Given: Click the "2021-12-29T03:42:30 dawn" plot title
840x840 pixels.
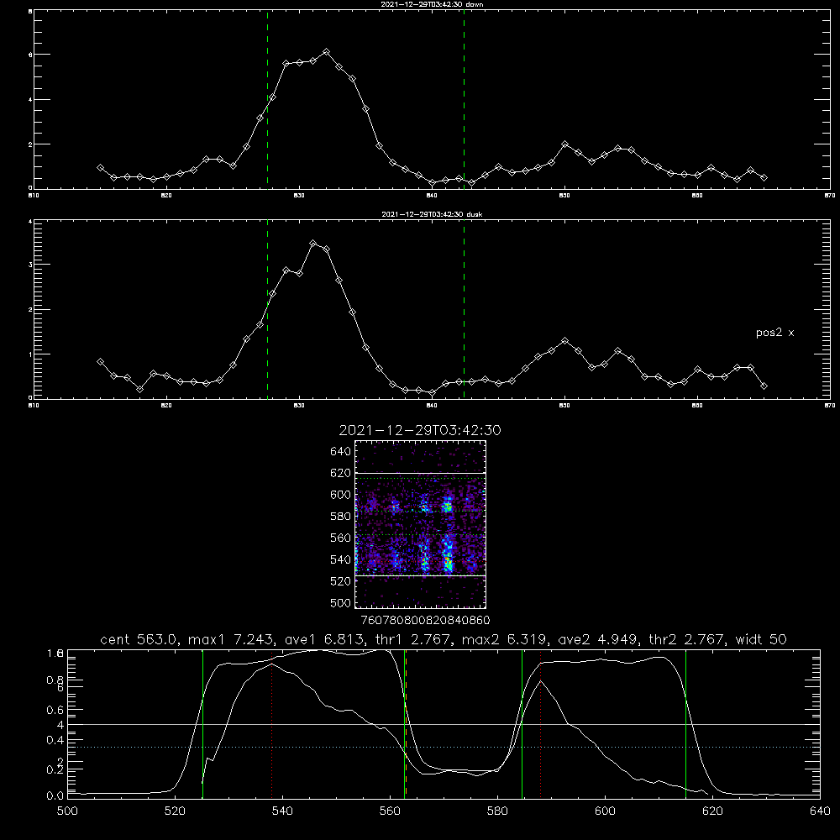Looking at the screenshot, I should pyautogui.click(x=432, y=4).
